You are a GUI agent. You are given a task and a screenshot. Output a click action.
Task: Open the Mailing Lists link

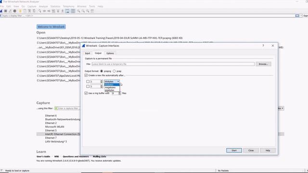coord(100,157)
